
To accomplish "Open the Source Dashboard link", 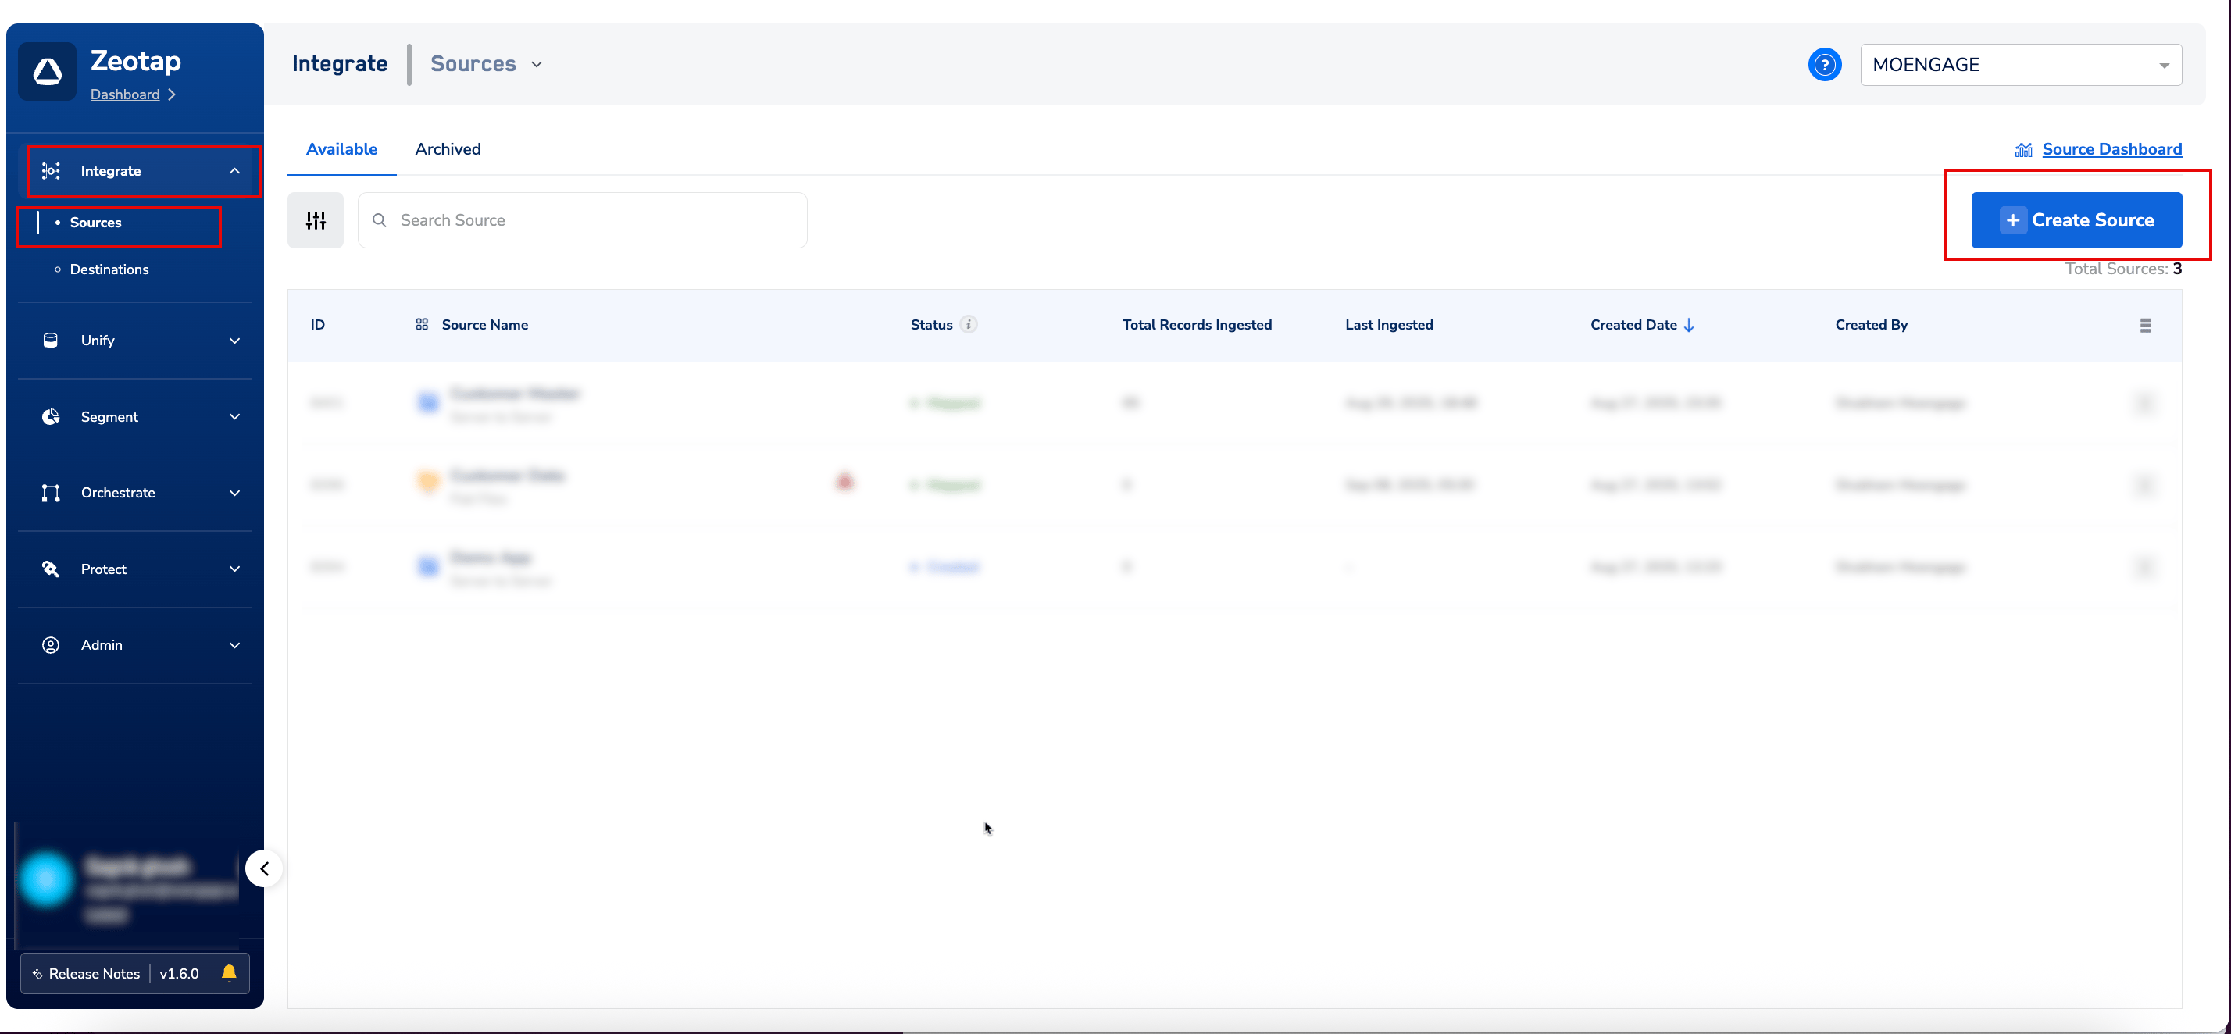I will pyautogui.click(x=2111, y=149).
